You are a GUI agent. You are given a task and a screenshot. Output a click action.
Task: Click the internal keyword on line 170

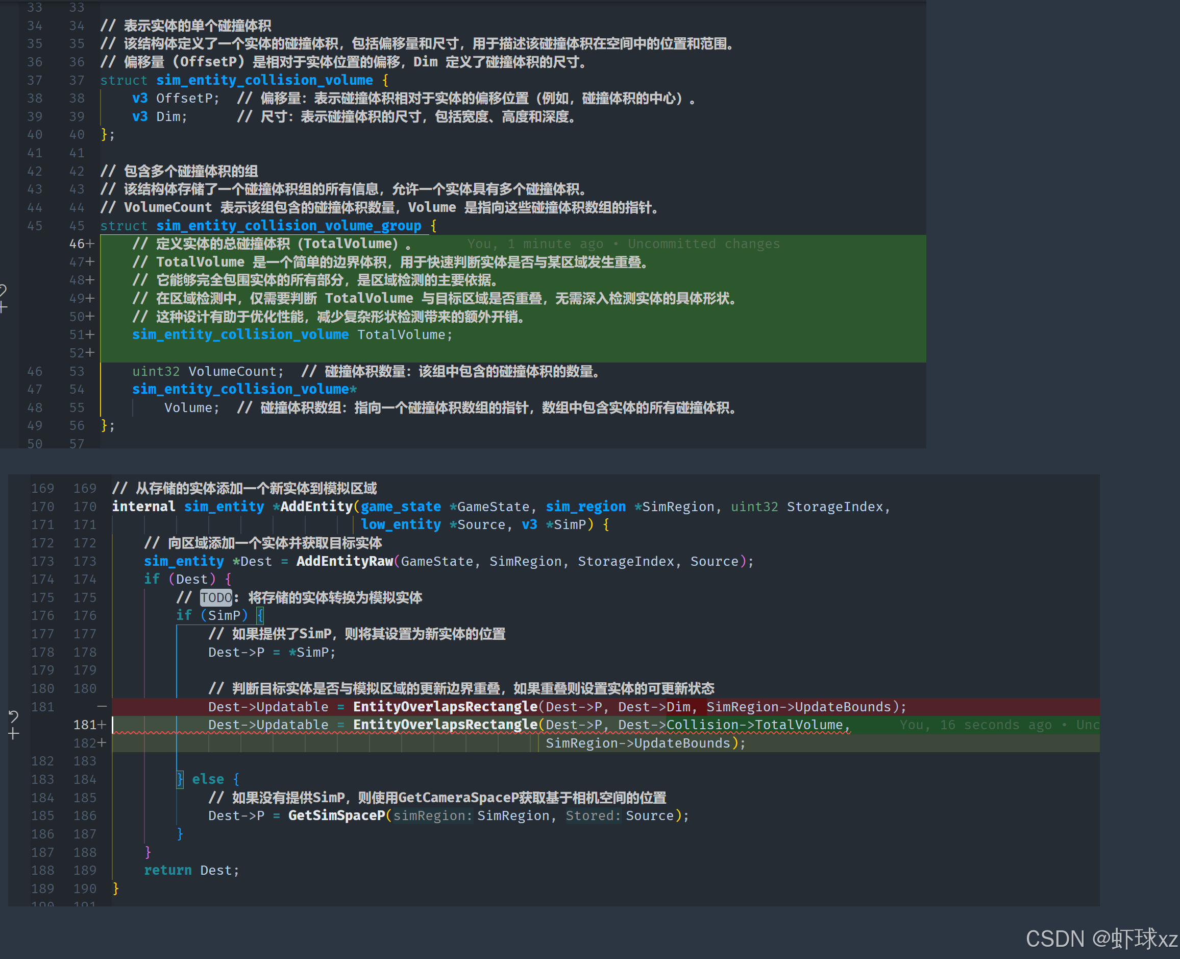143,507
